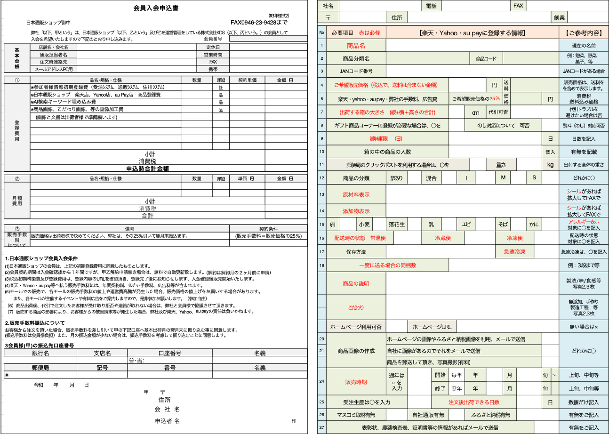
Task: Click the かに allergen cell
Action: [x=534, y=225]
